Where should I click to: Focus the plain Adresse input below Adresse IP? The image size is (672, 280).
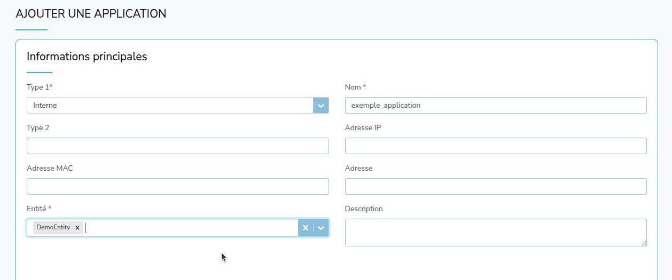click(x=495, y=187)
